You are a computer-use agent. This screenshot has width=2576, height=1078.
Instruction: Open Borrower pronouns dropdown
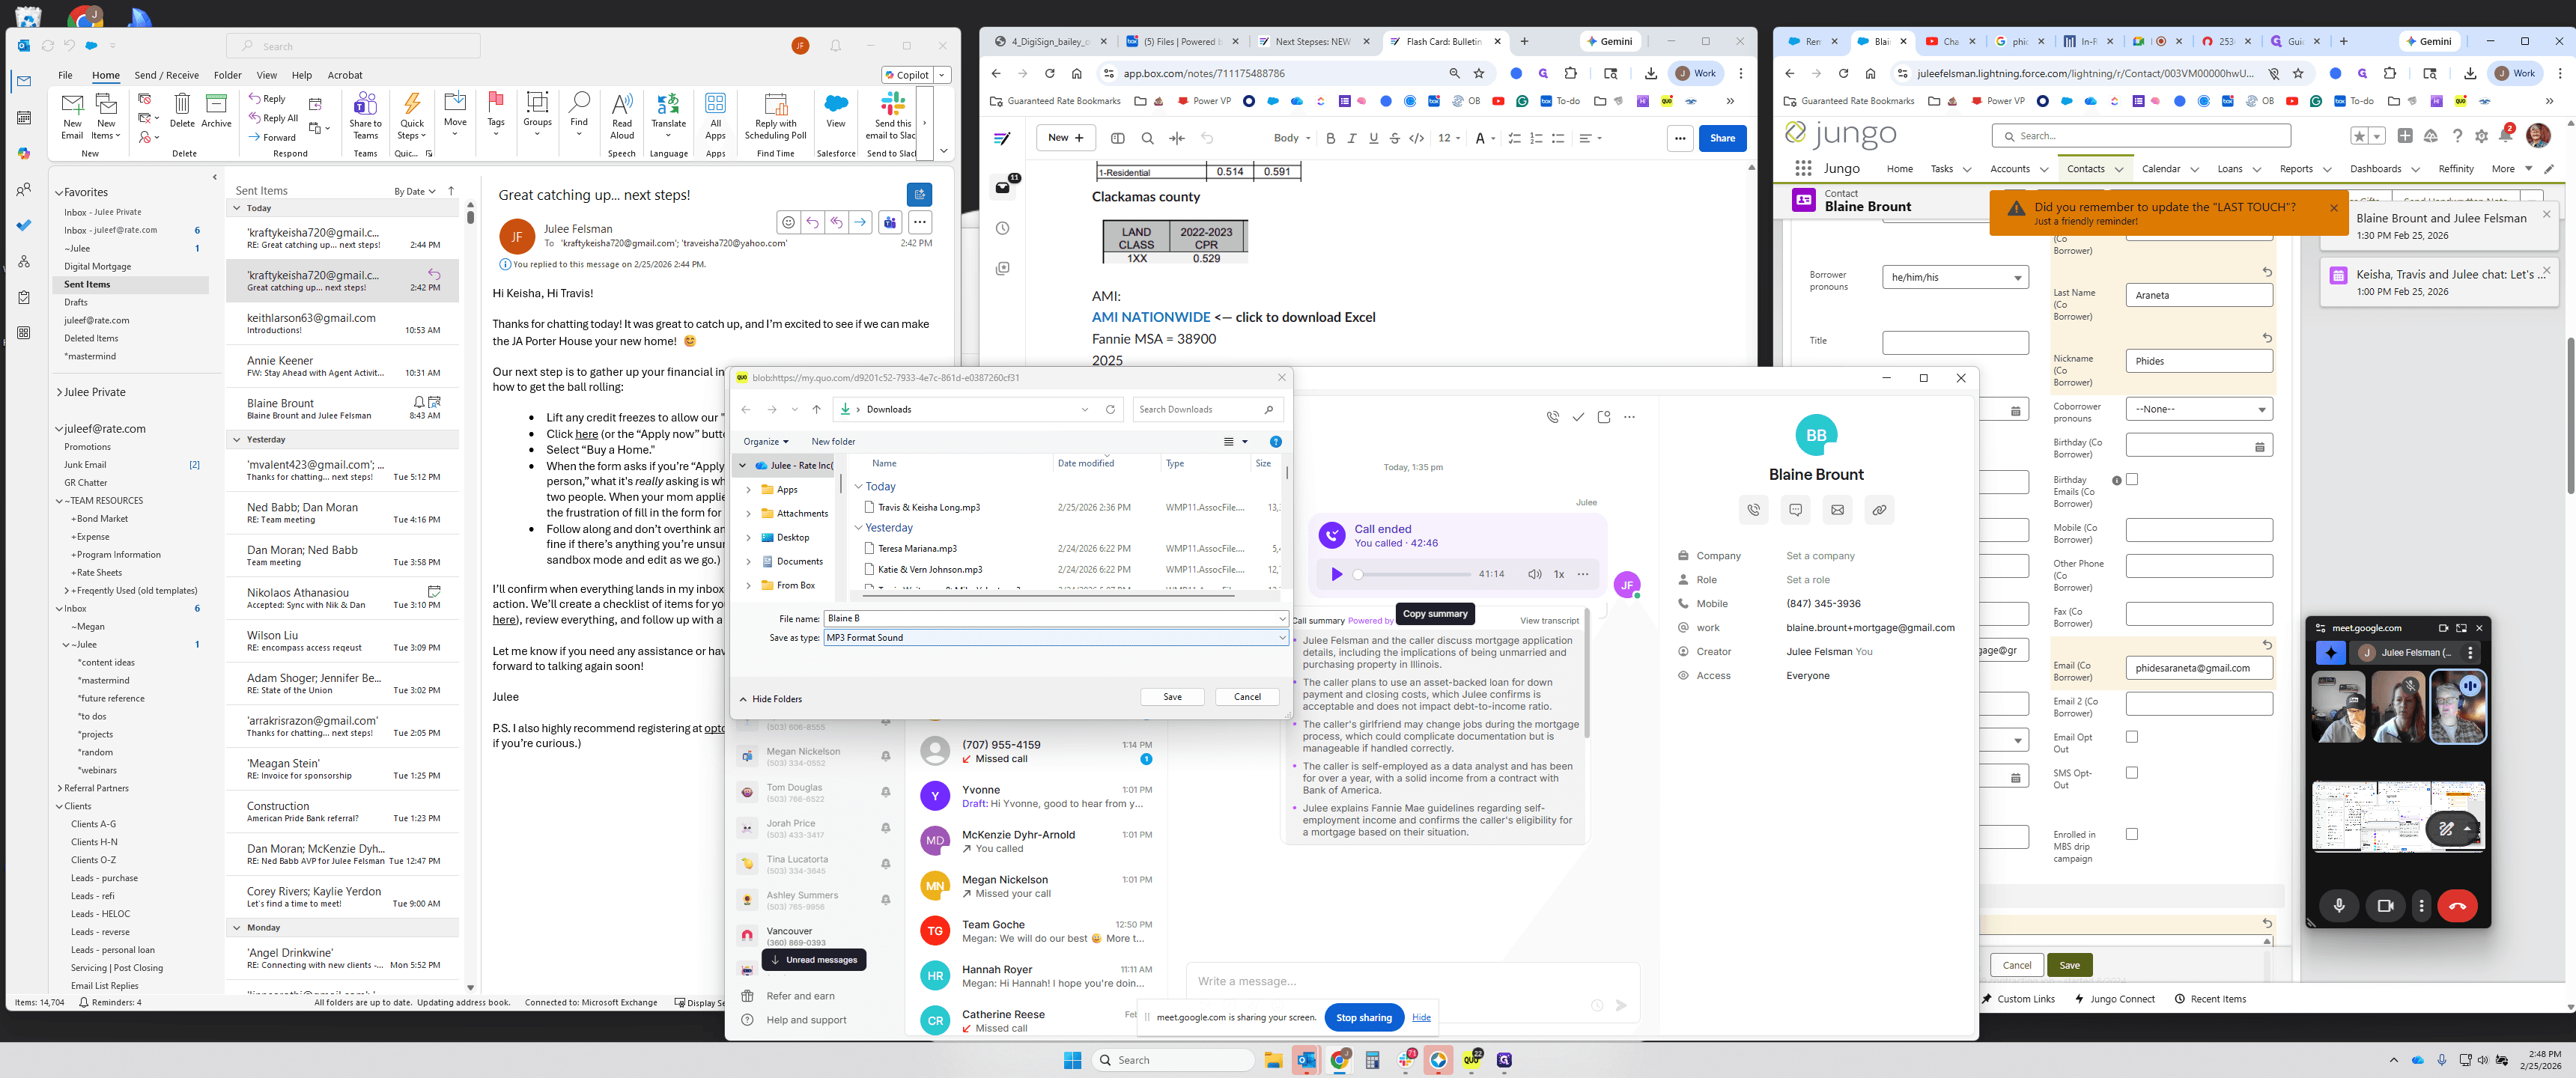tap(1955, 277)
